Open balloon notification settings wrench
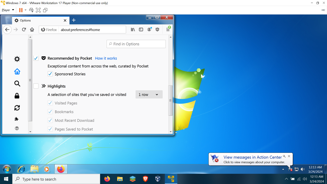Screen dimensions: 327x184 point(284,156)
